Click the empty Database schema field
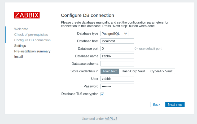The width and height of the screenshot is (197, 124). click(117, 64)
